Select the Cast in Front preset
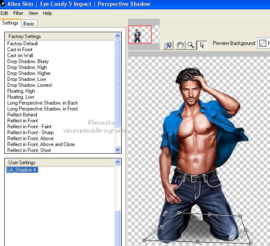 [x=20, y=50]
